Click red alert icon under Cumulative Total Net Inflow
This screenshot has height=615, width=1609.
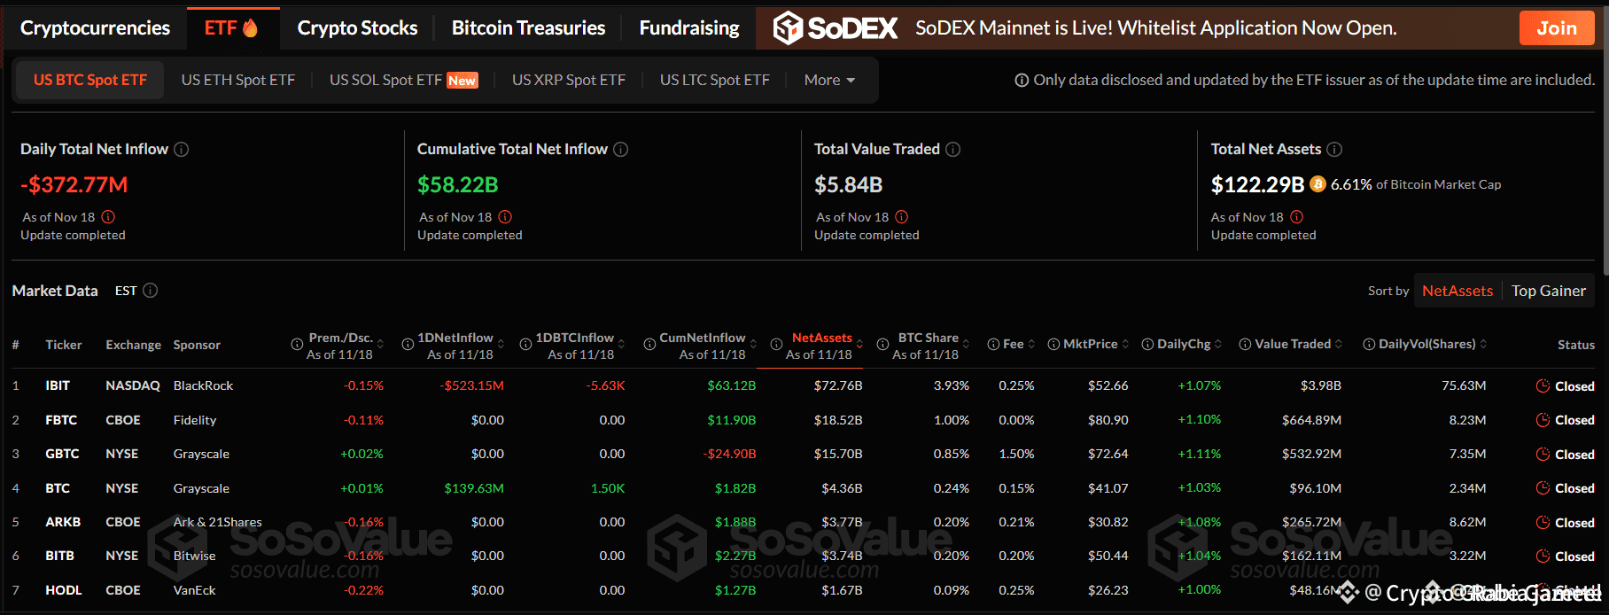click(505, 217)
